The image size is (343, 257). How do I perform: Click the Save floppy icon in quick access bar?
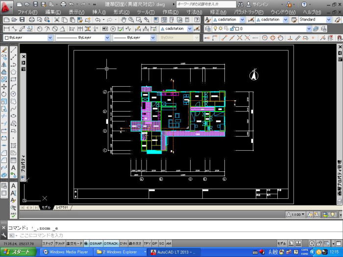point(35,4)
